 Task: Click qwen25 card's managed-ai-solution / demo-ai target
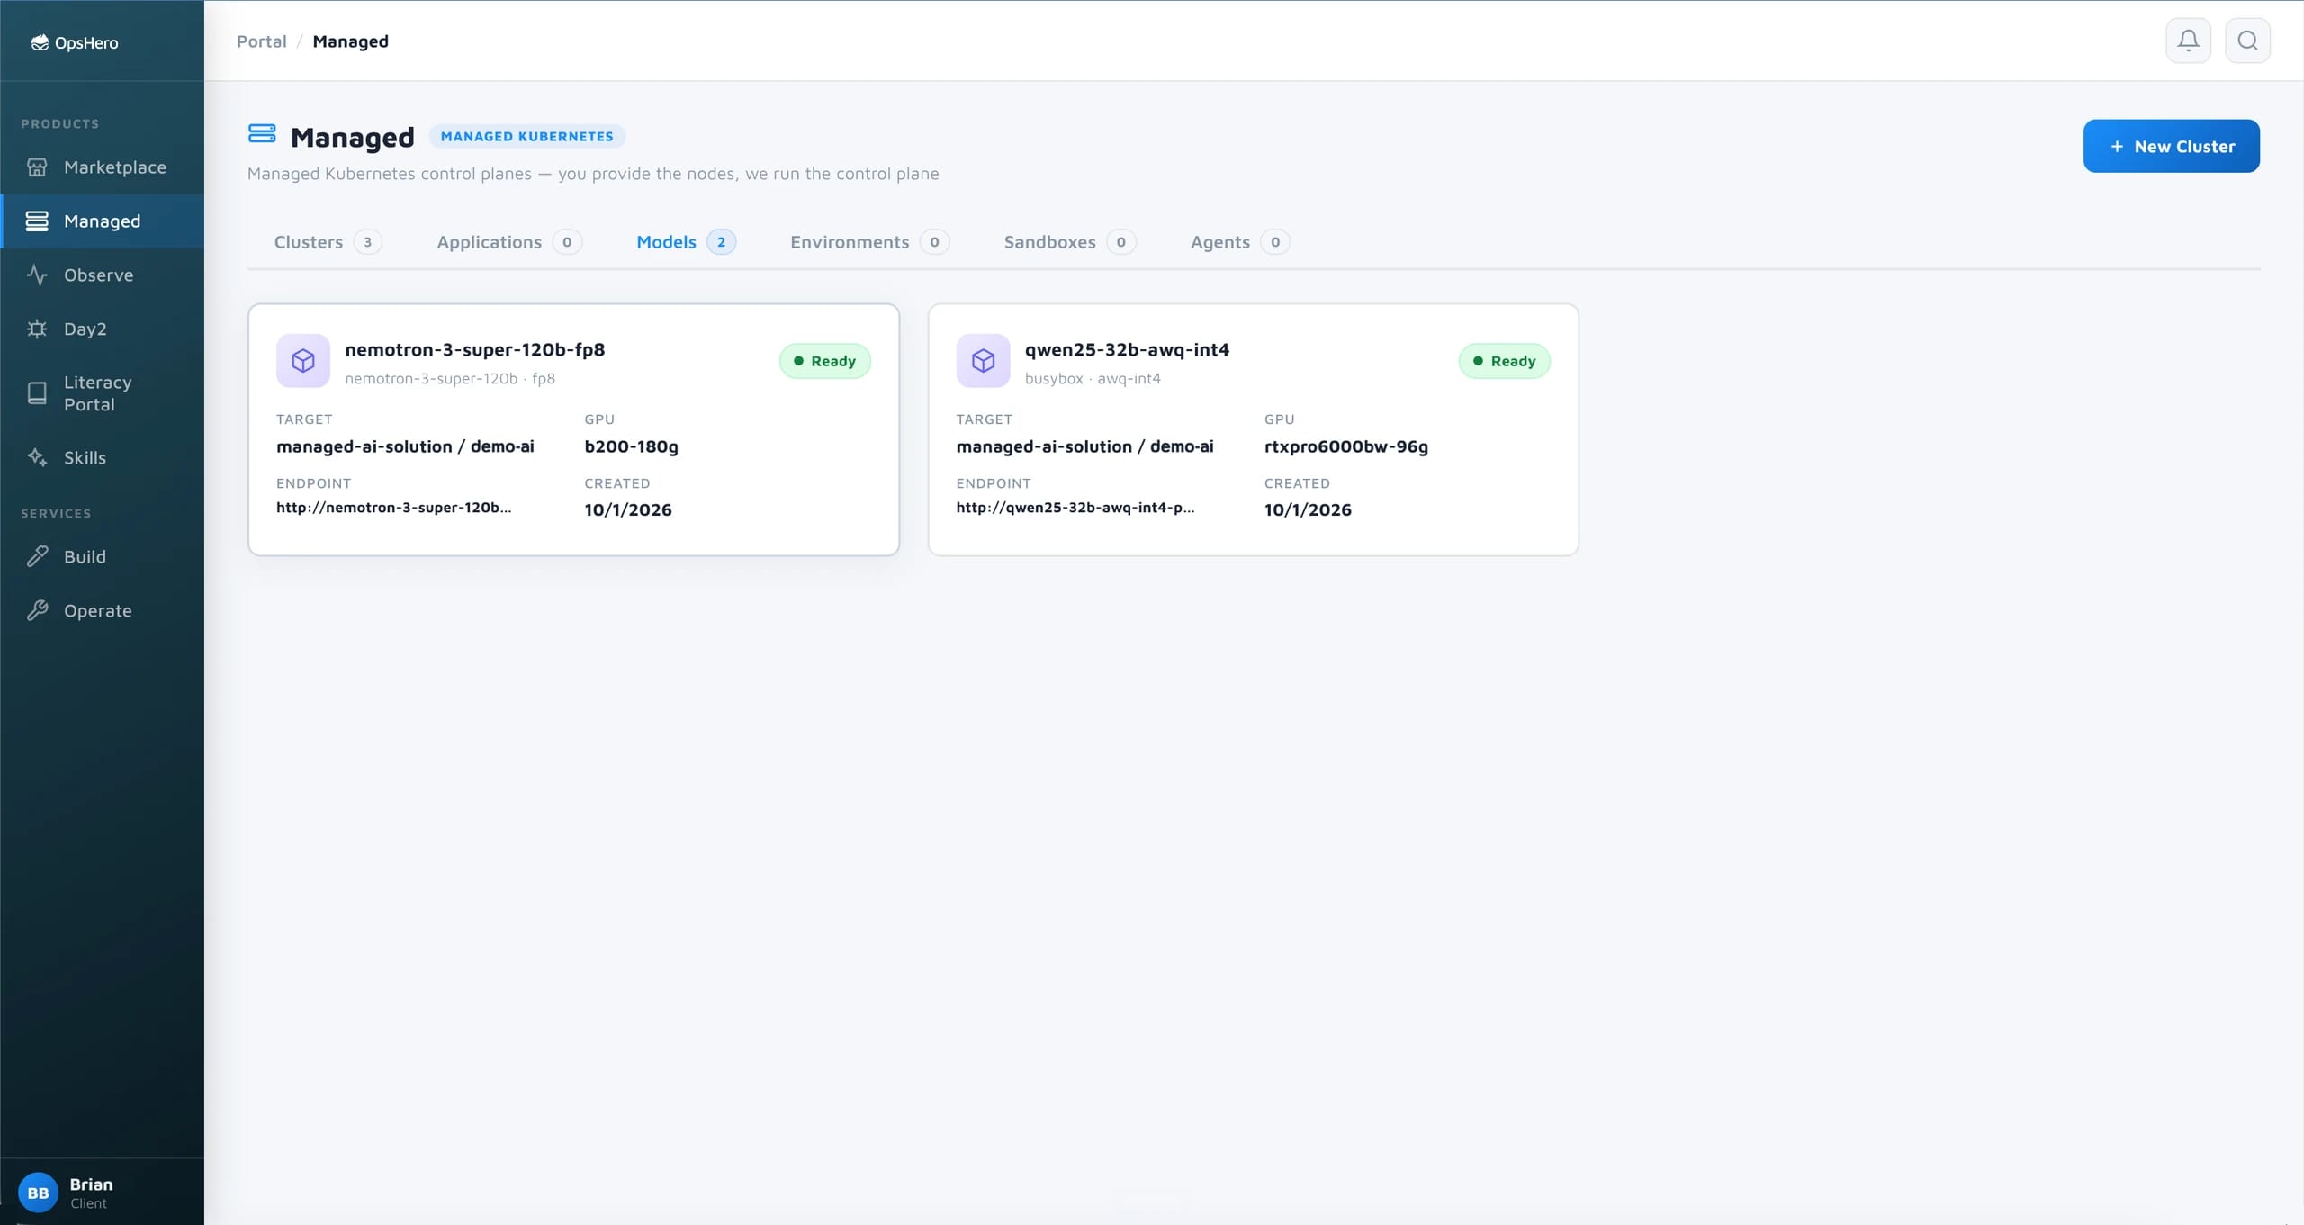(x=1084, y=446)
